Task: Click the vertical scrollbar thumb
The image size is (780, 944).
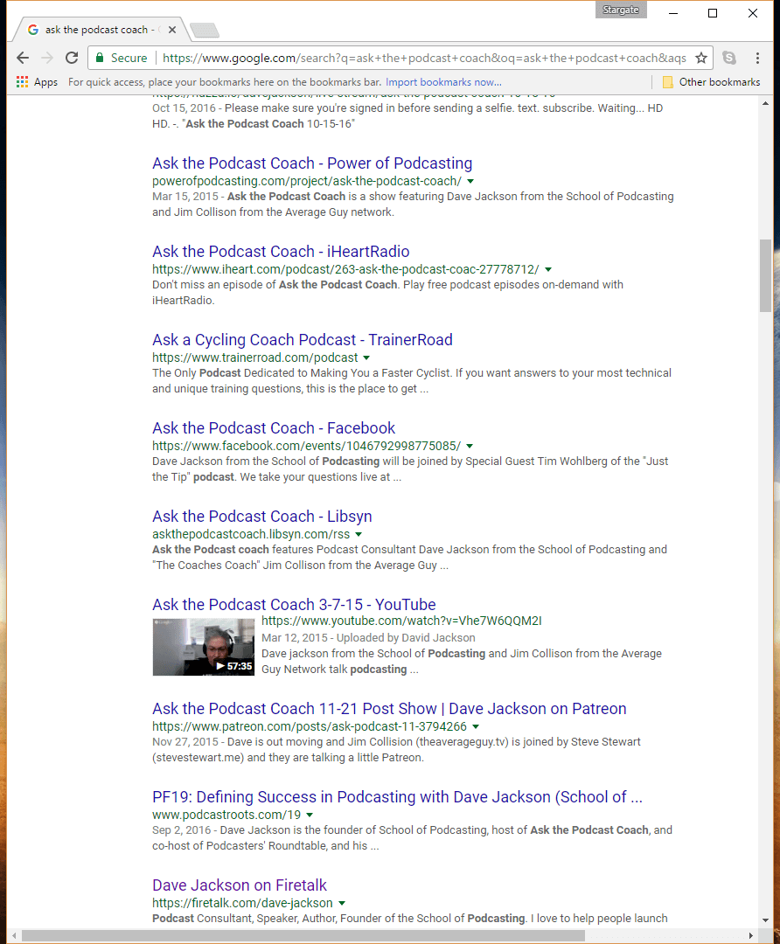Action: 766,274
